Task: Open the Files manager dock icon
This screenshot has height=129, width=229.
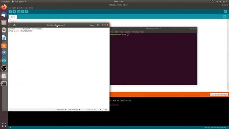Action: click(4, 22)
